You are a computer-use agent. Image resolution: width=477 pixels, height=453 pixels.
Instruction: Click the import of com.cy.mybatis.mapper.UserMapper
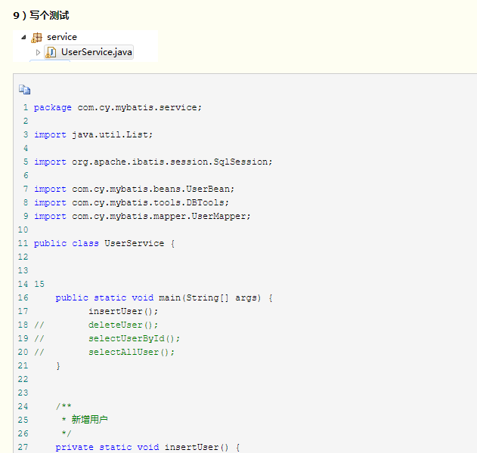click(x=142, y=216)
